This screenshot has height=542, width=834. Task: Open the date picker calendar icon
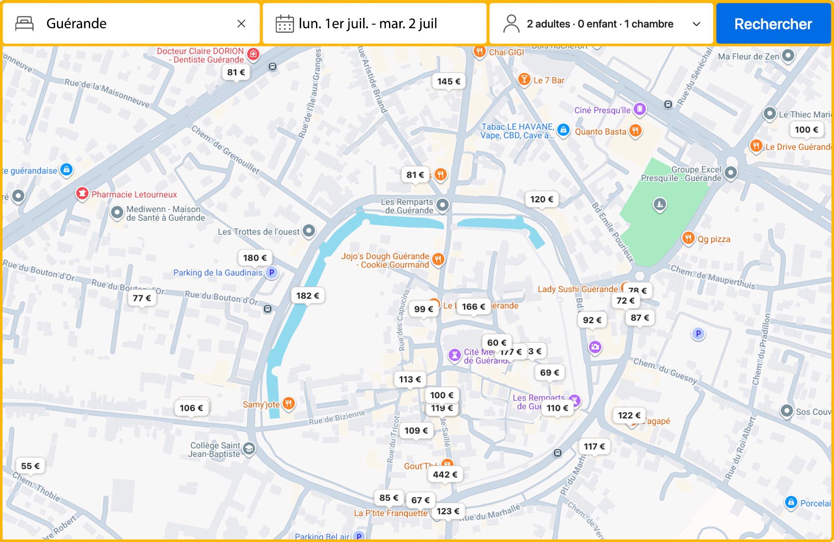click(x=285, y=24)
